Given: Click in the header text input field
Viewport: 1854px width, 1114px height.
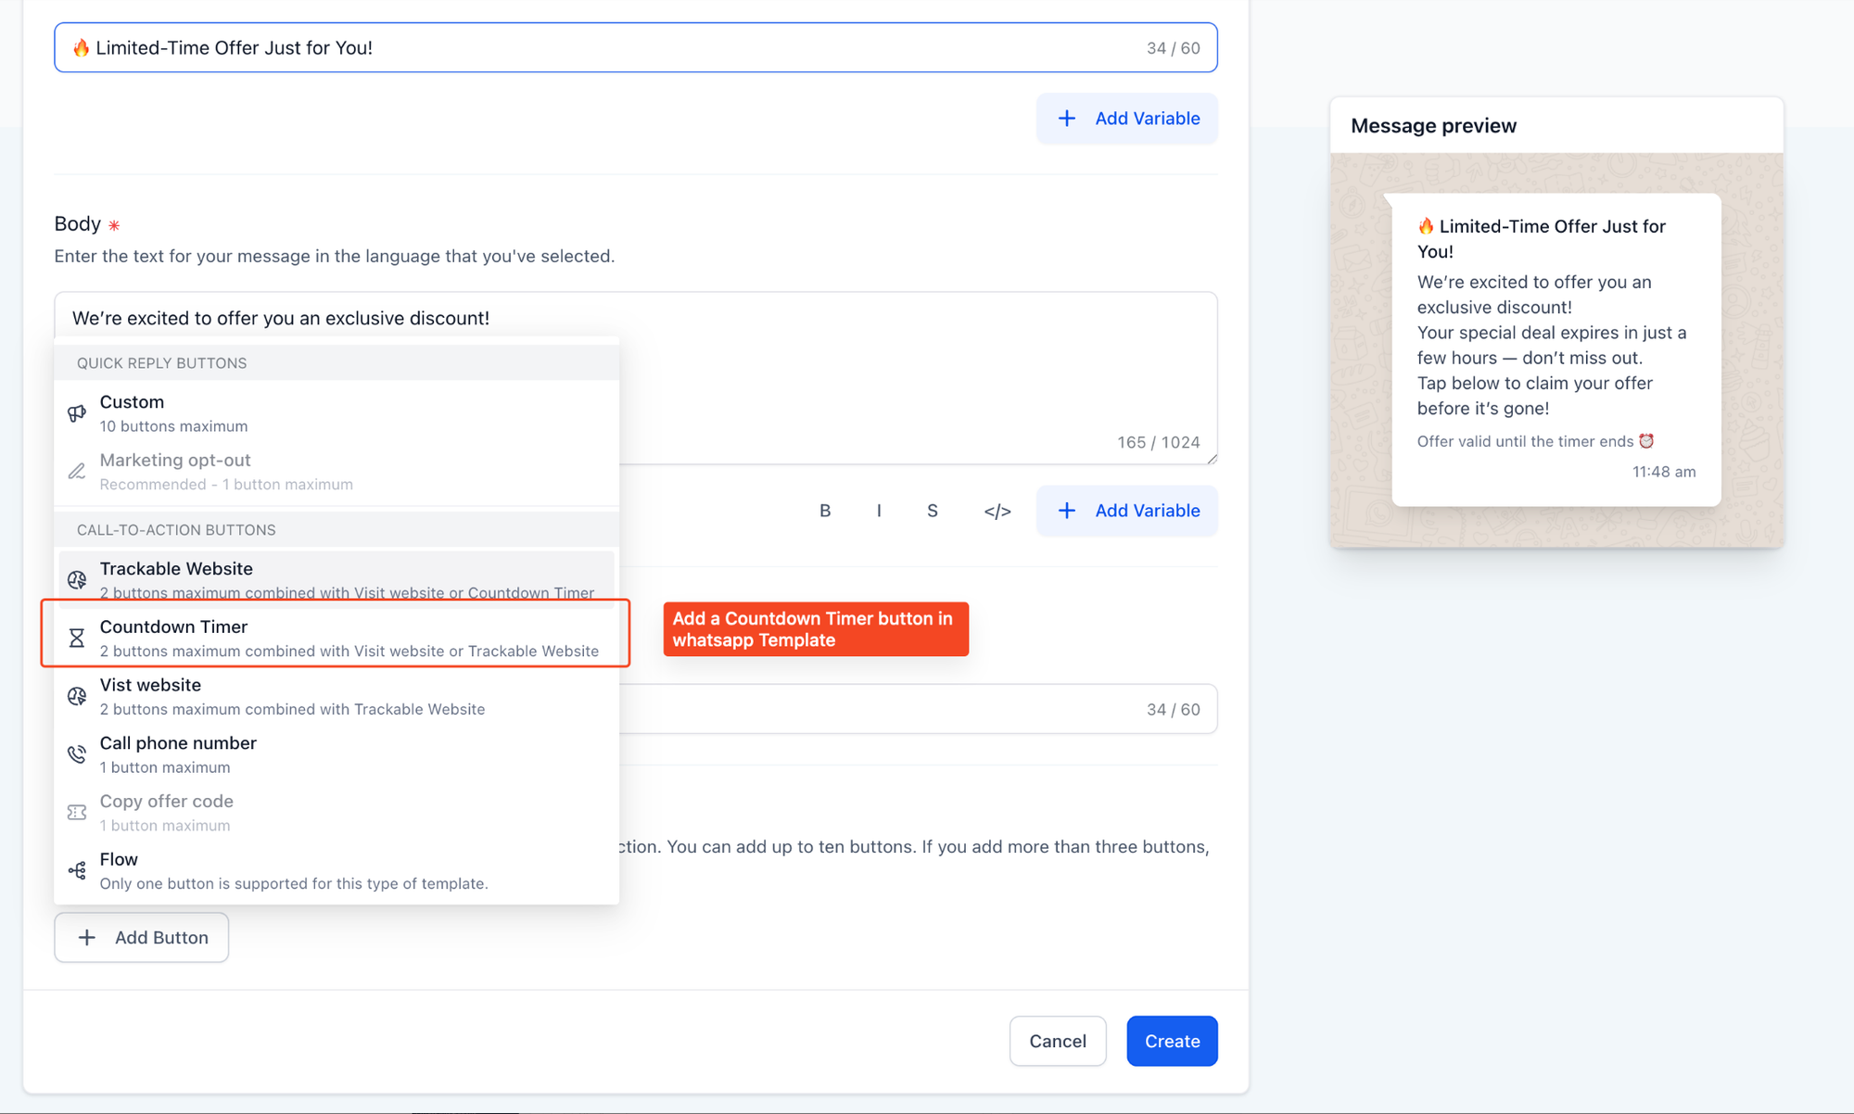Looking at the screenshot, I should pos(612,48).
